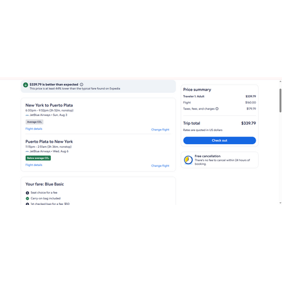Click the dollar icon beside Seat choice
This screenshot has height=282, width=282.
pos(28,193)
